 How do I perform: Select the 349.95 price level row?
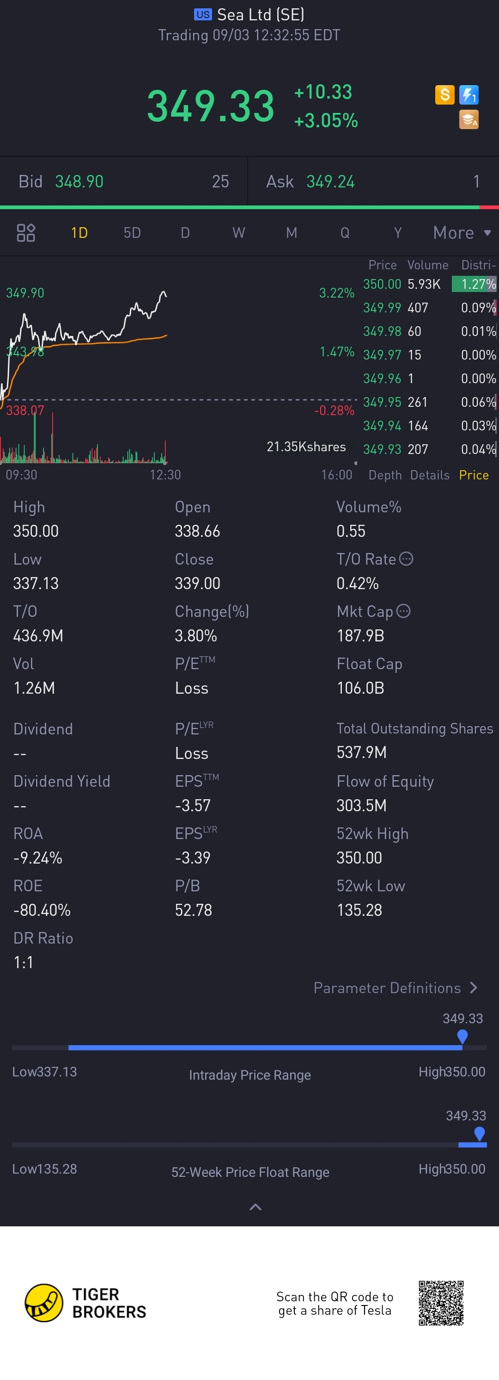tap(430, 402)
